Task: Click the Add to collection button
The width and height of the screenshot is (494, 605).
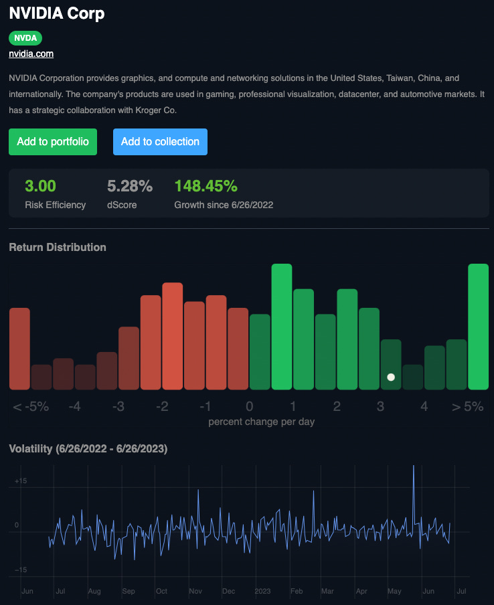Action: pos(160,142)
